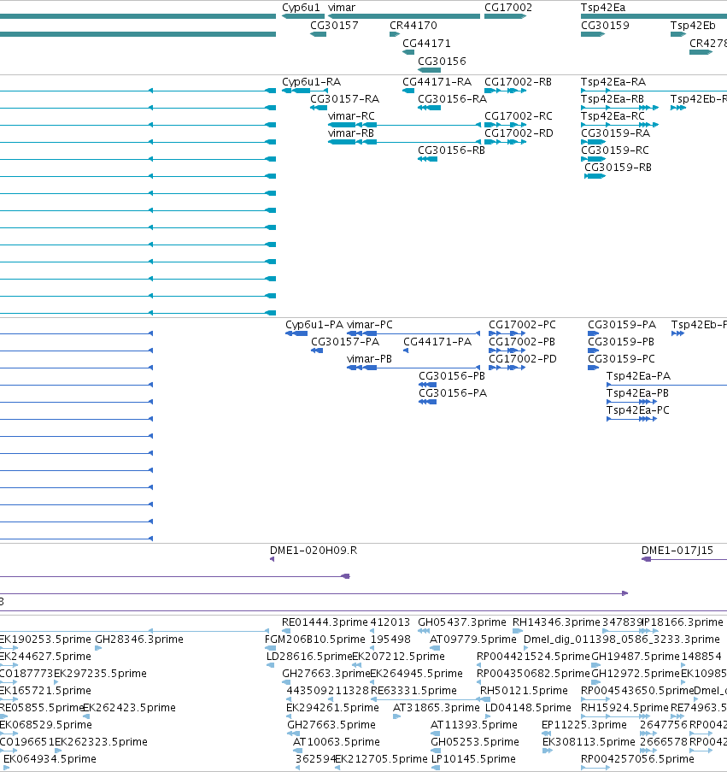
Task: Open the Tsp42Ea-PC protein label
Action: coord(638,410)
